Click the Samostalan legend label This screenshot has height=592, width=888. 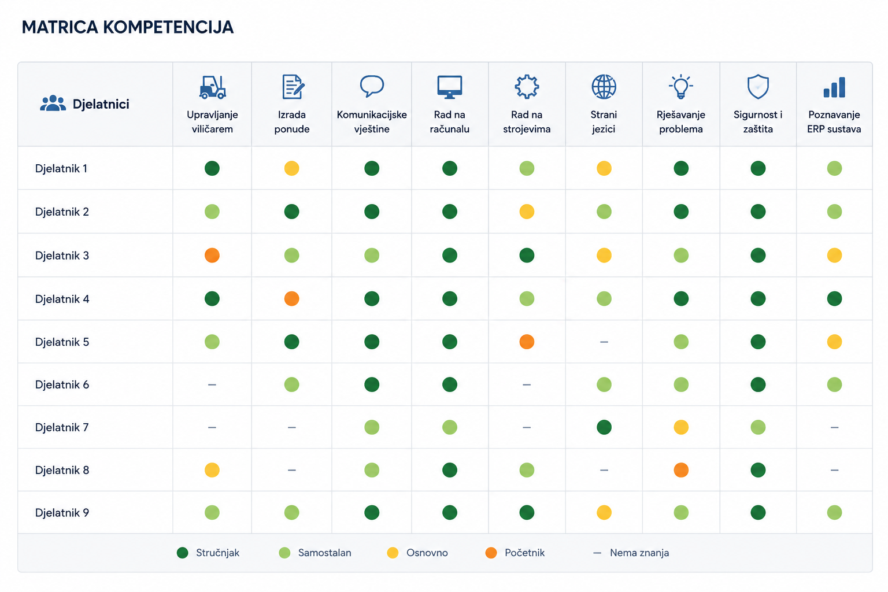coord(325,553)
